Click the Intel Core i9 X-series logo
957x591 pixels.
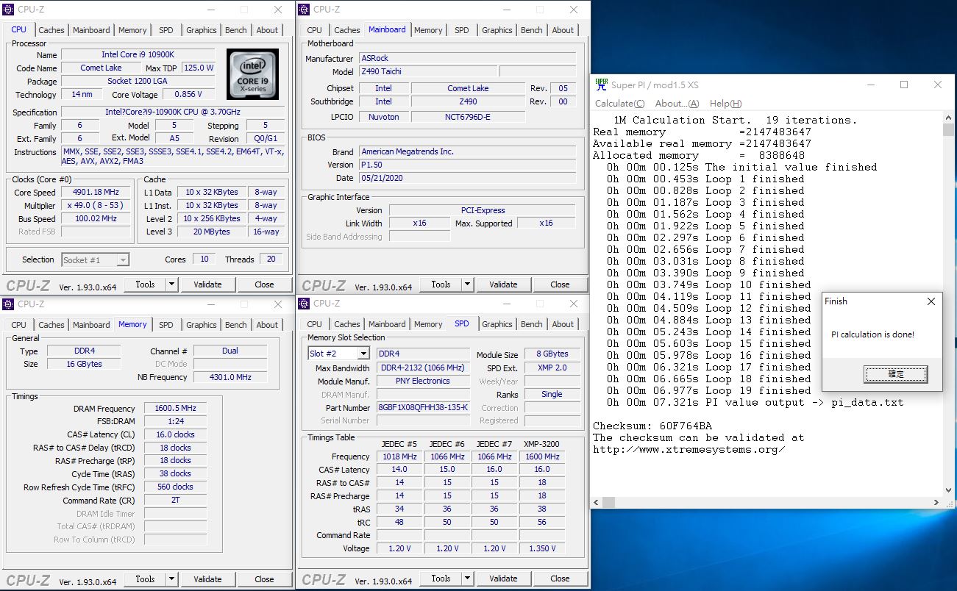tap(252, 74)
